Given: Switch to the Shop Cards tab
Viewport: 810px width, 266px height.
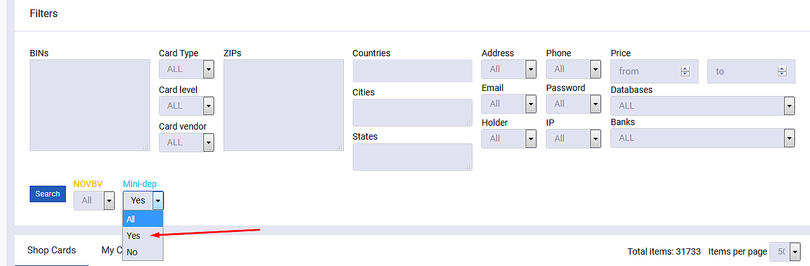Looking at the screenshot, I should pyautogui.click(x=51, y=250).
